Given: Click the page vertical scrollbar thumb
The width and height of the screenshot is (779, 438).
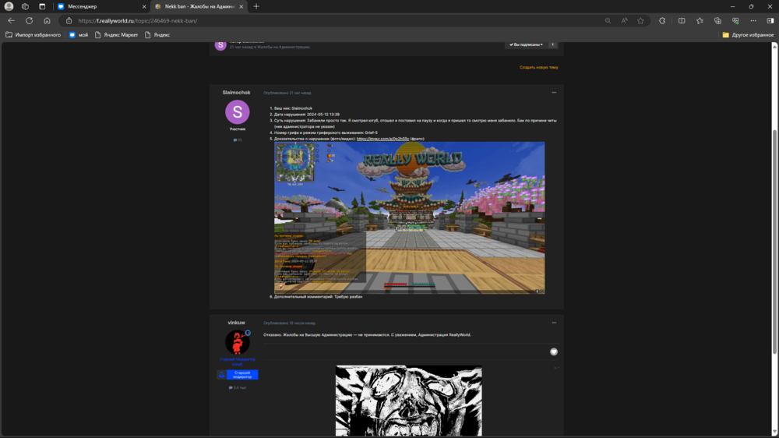Looking at the screenshot, I should pyautogui.click(x=774, y=241).
